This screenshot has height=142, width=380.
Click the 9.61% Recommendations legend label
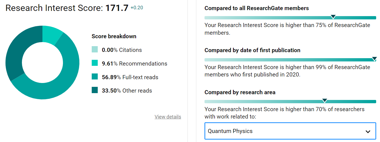[134, 64]
